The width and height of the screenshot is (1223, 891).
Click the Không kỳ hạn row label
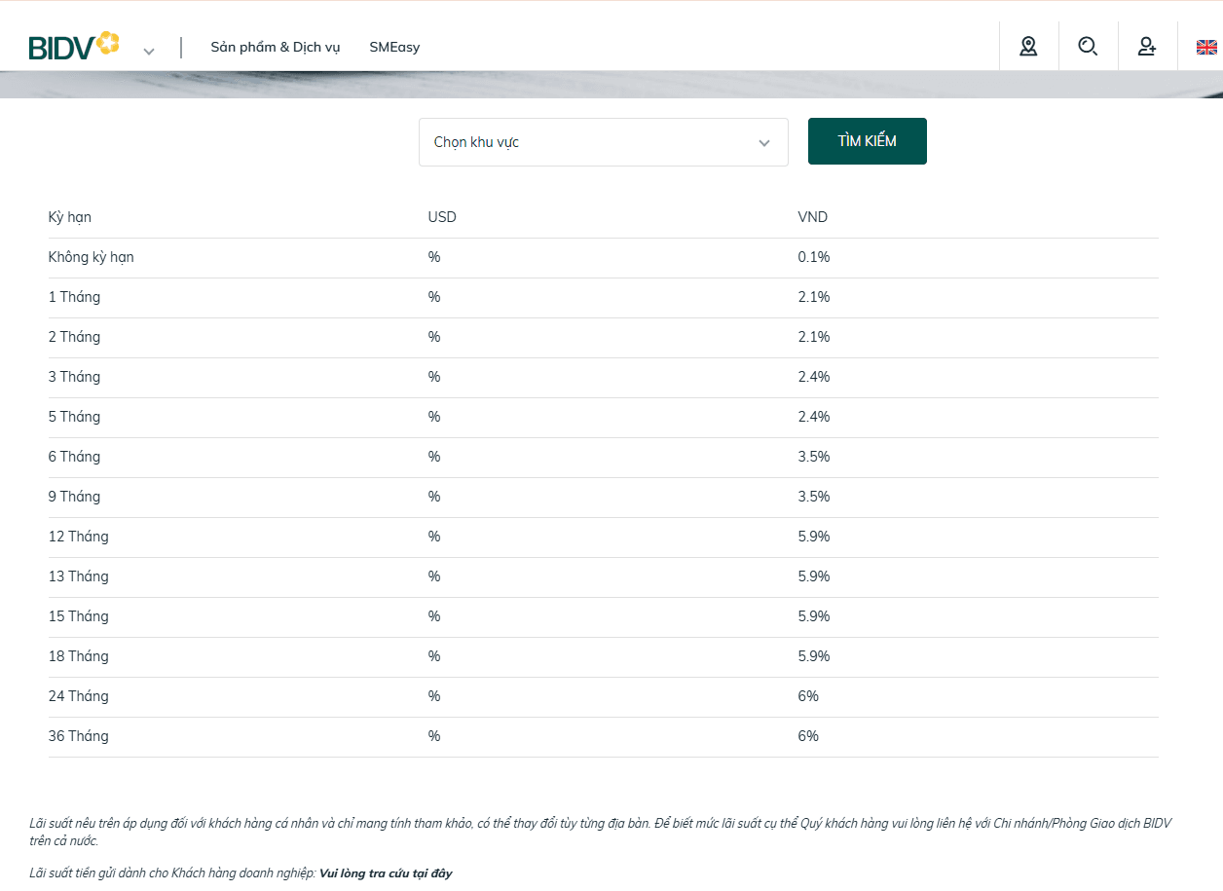pos(92,257)
